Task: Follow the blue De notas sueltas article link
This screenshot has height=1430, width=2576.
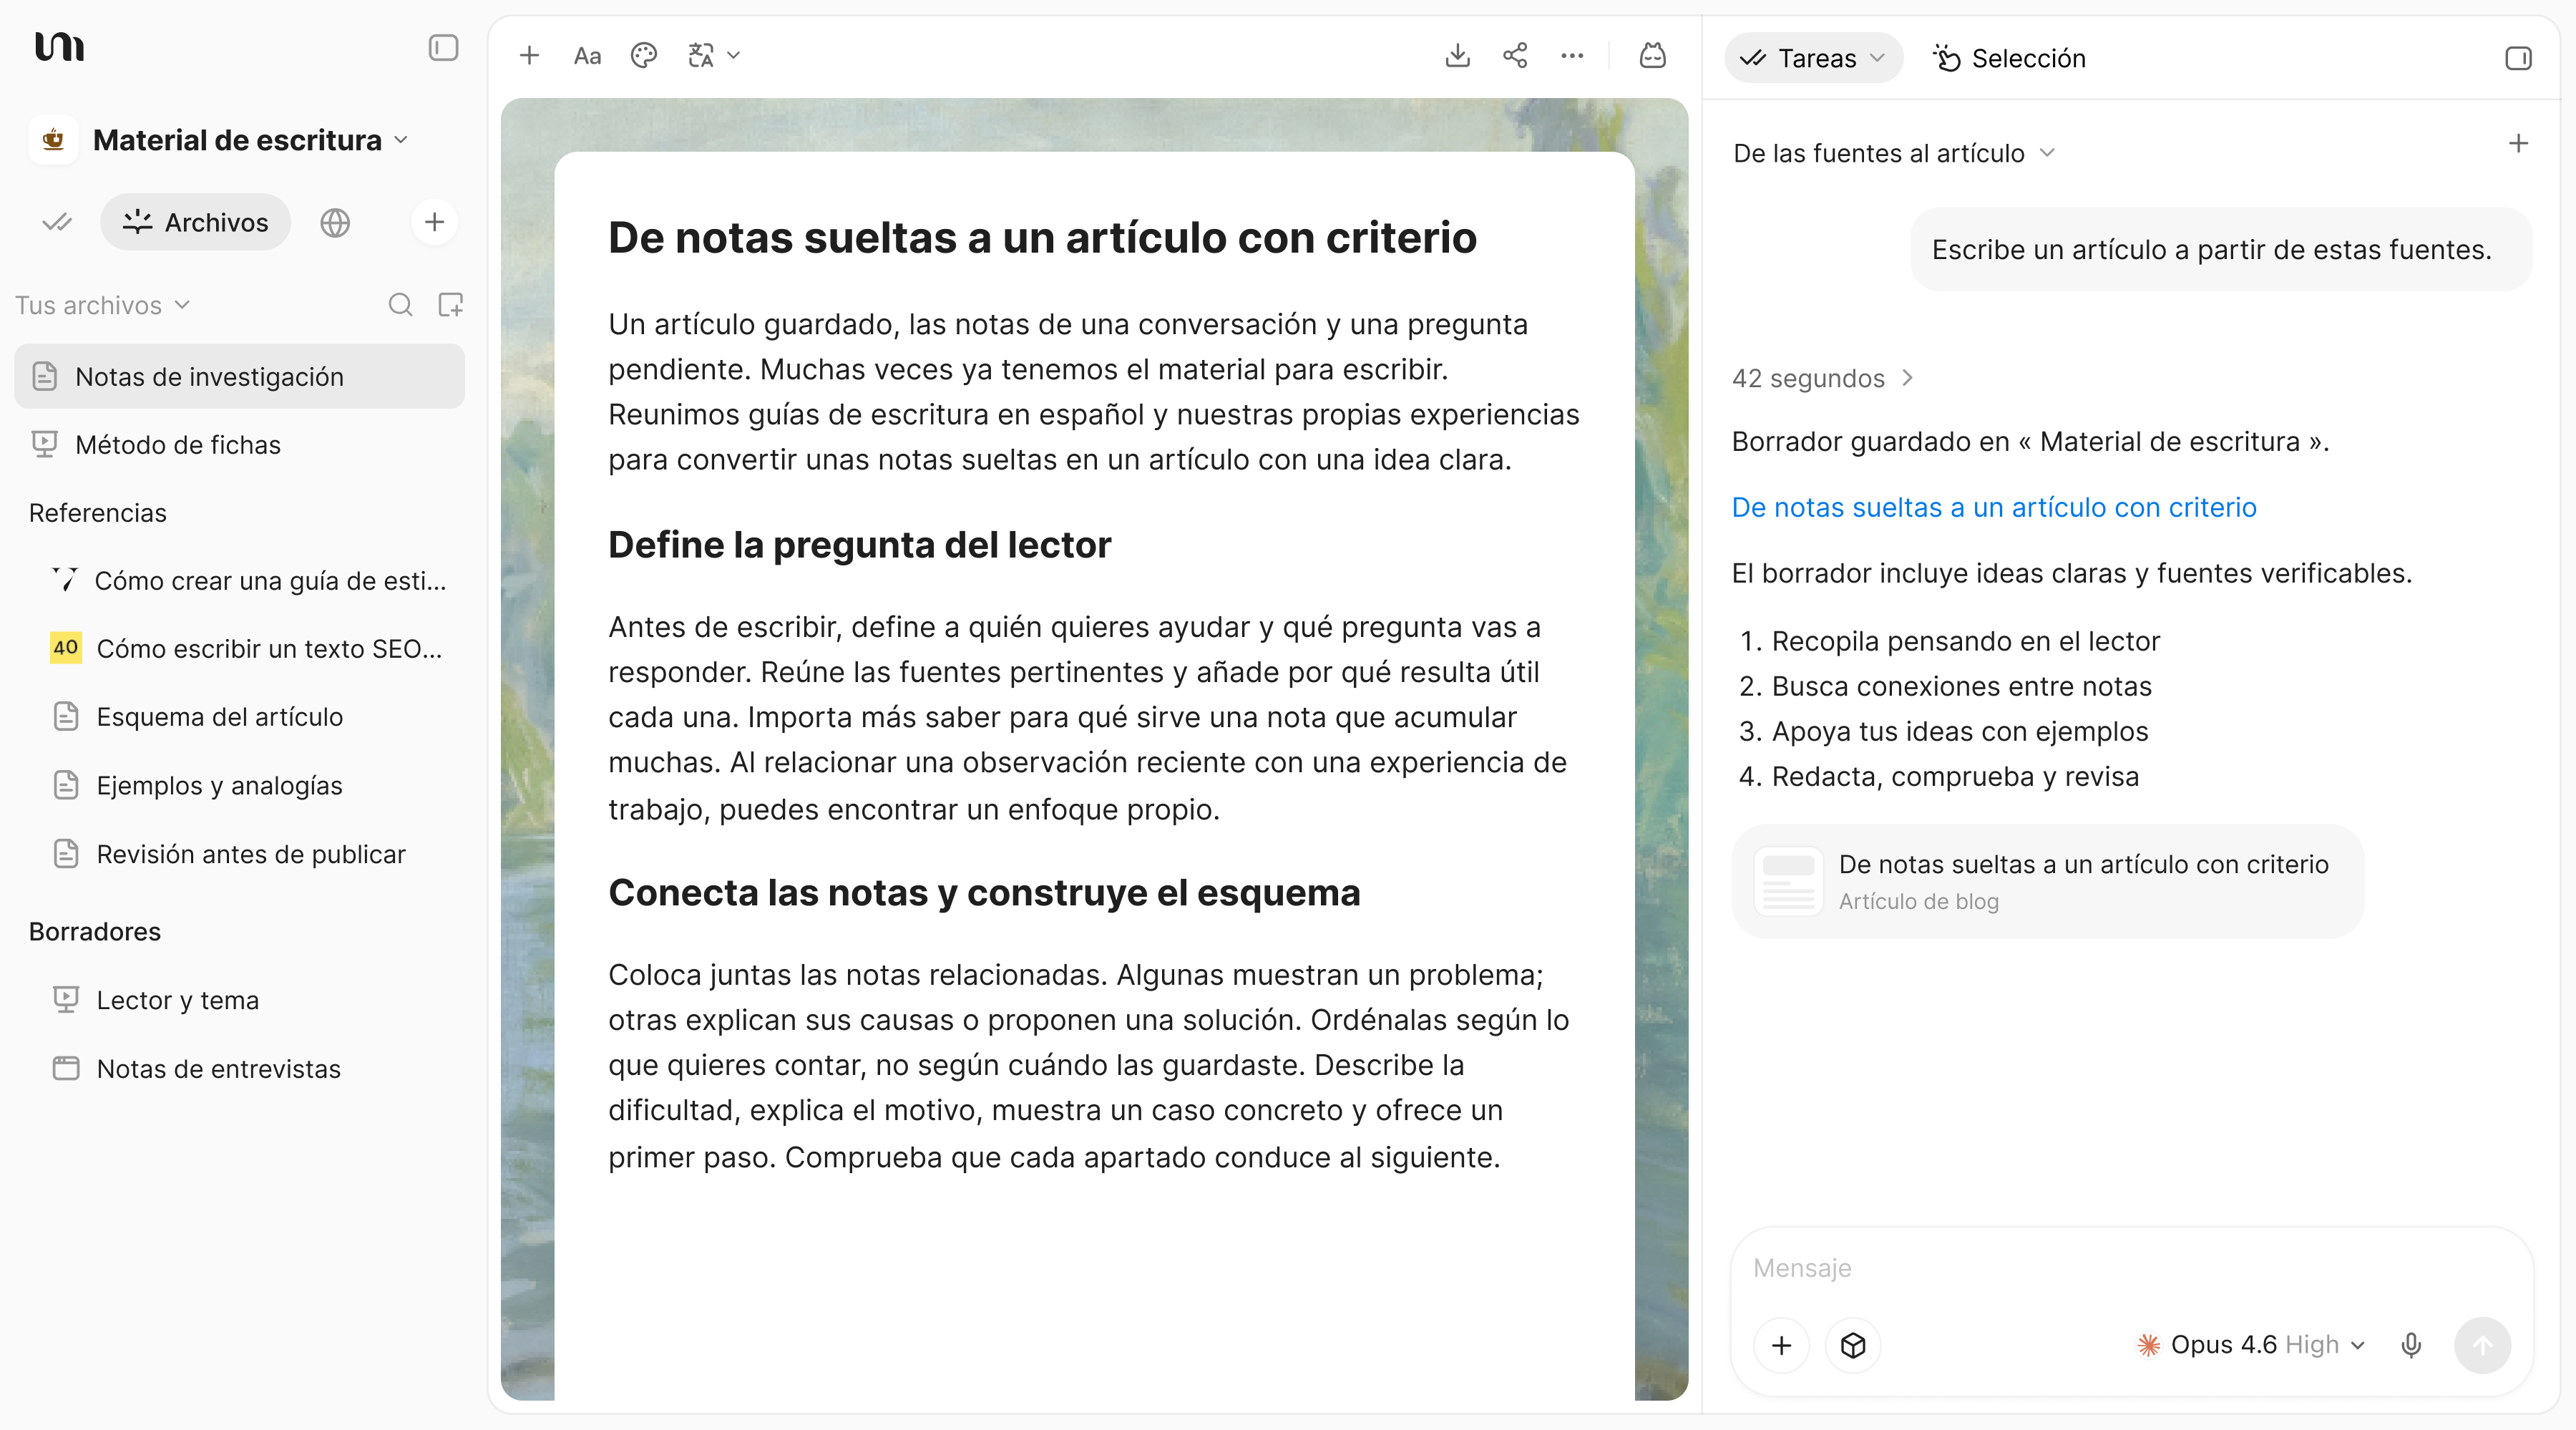Action: tap(1994, 507)
